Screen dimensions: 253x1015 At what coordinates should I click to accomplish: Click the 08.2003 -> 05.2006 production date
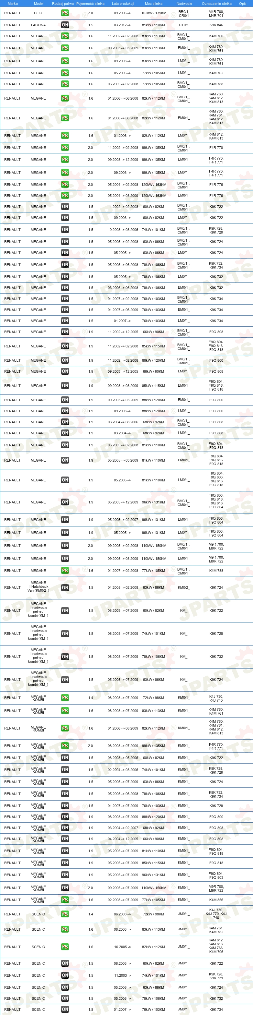123,758
